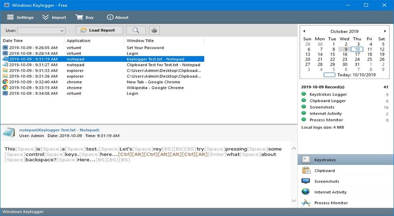Click Chrome icon of the 9:33:15 AM row

(5, 87)
